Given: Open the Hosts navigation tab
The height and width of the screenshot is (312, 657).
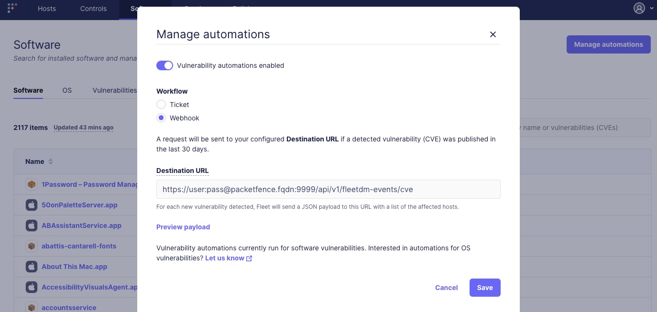Looking at the screenshot, I should coord(47,9).
